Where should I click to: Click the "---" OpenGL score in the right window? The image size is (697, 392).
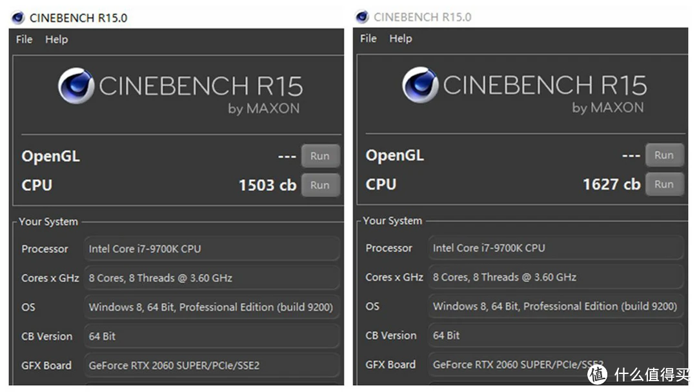pyautogui.click(x=631, y=156)
